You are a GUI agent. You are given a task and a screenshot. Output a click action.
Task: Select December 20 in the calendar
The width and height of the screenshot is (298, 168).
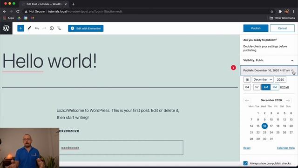291,126
